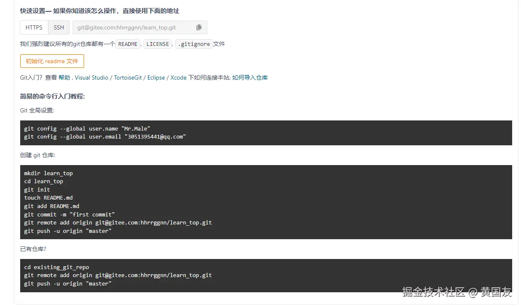Open the 如何导入仓库 link
Screen dimensions: 521x307
(x=250, y=77)
